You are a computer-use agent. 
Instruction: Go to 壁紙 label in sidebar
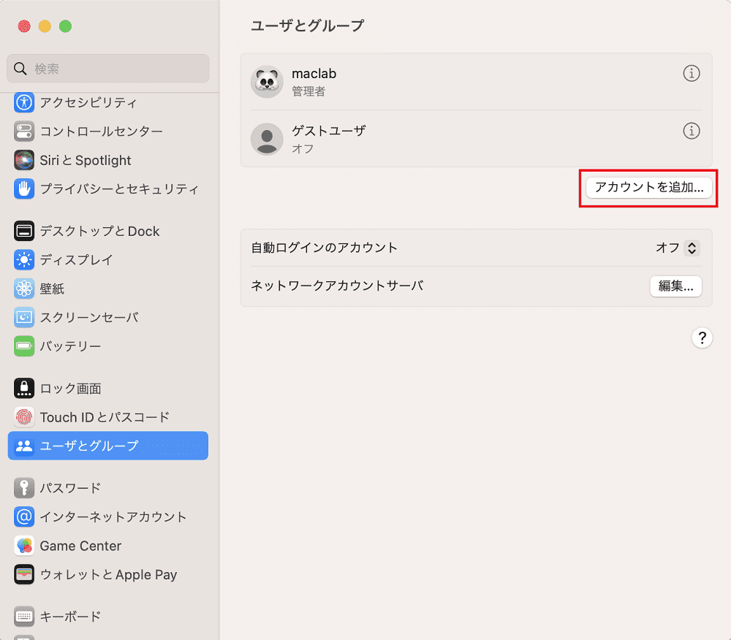(x=52, y=289)
